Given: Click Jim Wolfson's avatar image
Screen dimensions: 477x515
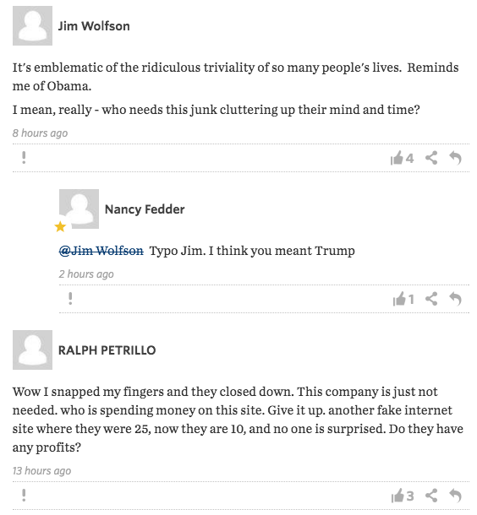Looking at the screenshot, I should 33,25.
